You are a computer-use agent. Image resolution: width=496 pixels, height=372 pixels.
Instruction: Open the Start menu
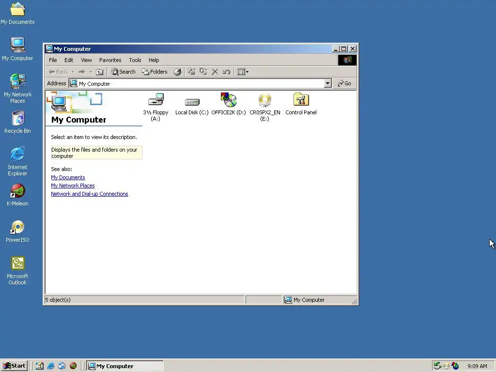(x=14, y=366)
